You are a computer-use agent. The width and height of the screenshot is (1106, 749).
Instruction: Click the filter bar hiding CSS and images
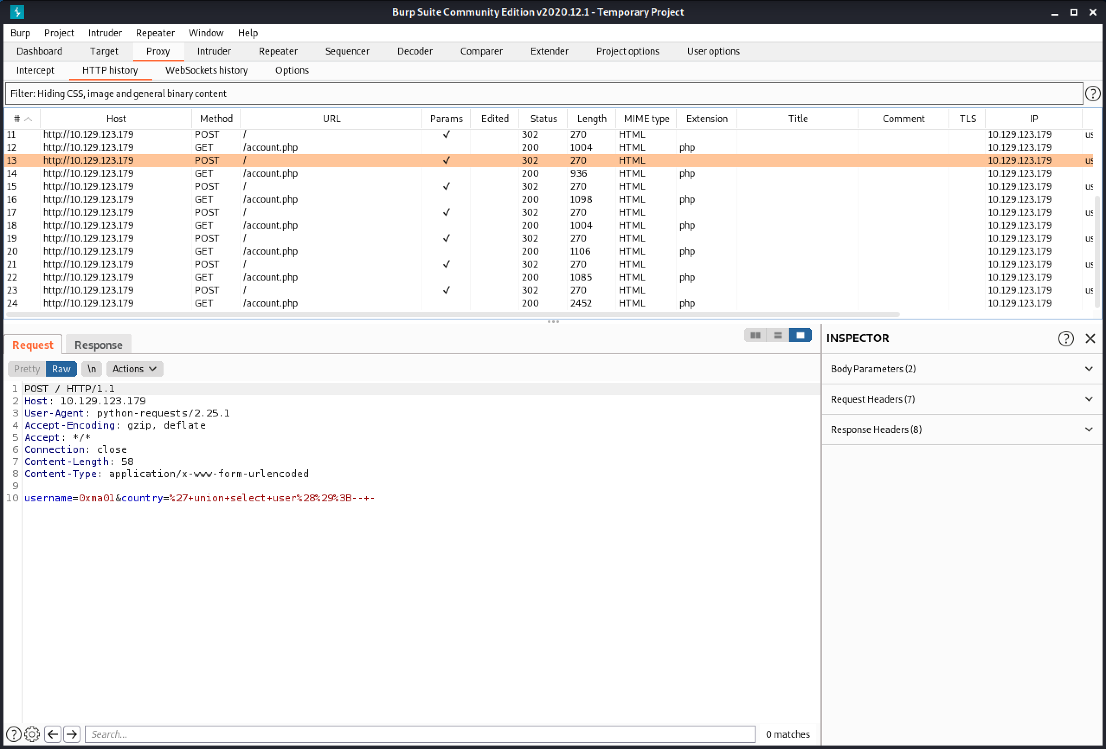pos(543,94)
